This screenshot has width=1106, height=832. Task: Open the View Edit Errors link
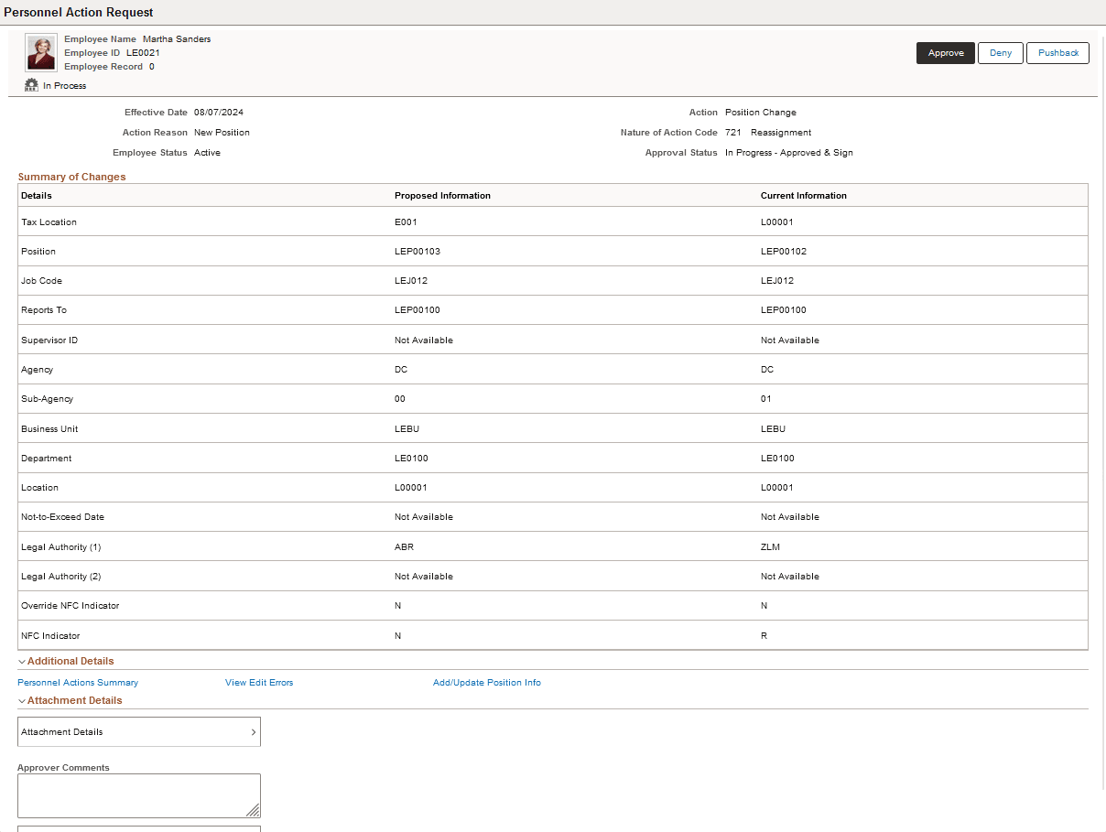coord(259,682)
